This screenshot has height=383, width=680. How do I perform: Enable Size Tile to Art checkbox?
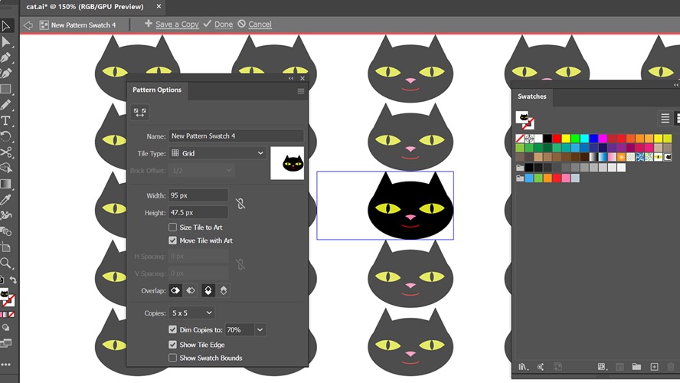tap(172, 228)
